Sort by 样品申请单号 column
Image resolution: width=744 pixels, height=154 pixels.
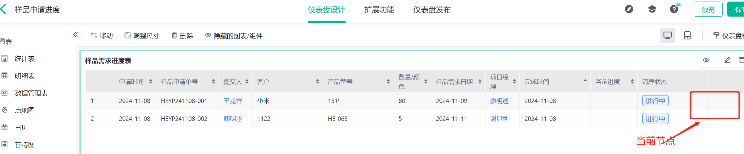tap(214, 81)
